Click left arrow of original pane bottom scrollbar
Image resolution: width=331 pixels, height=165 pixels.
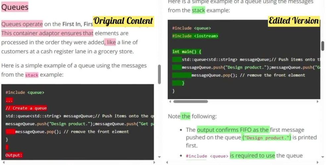(x=3, y=162)
